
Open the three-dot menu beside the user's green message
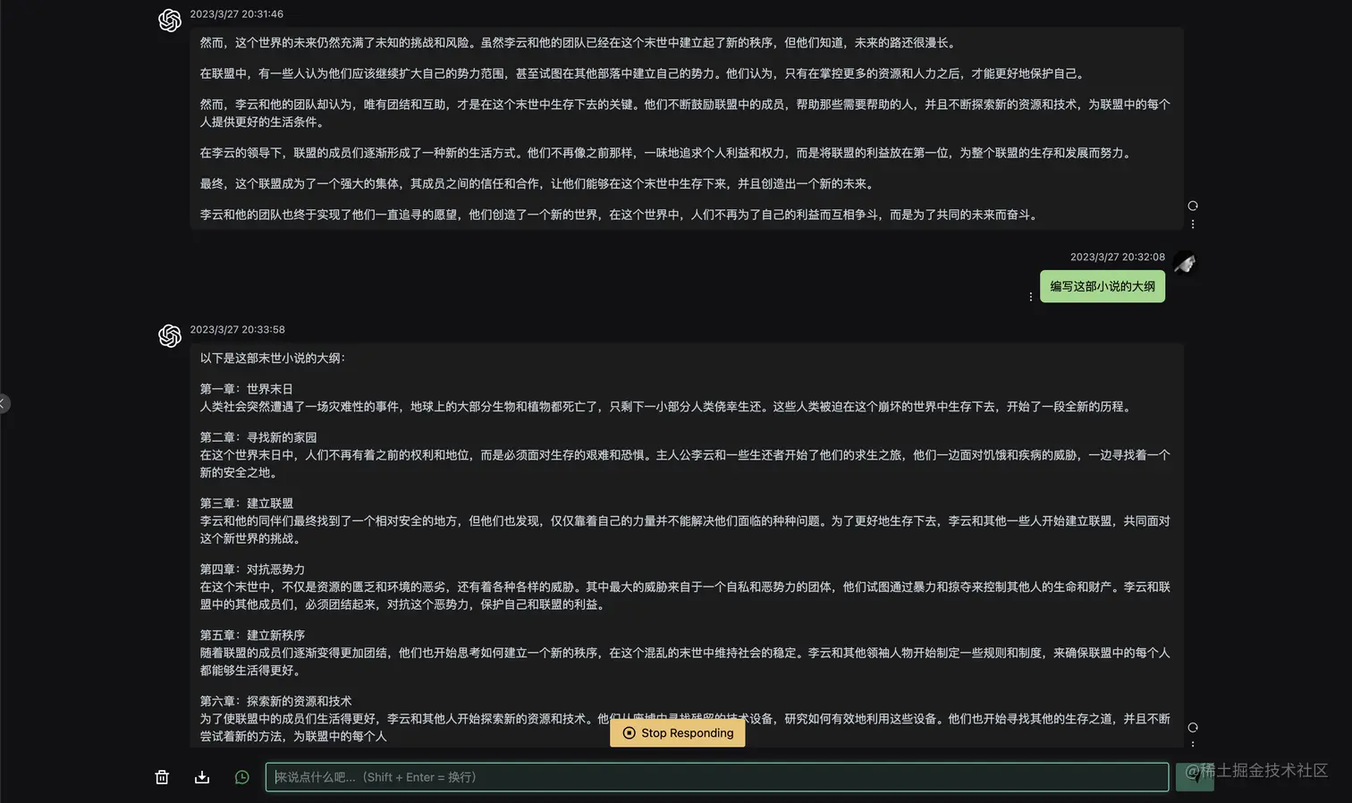tap(1031, 296)
